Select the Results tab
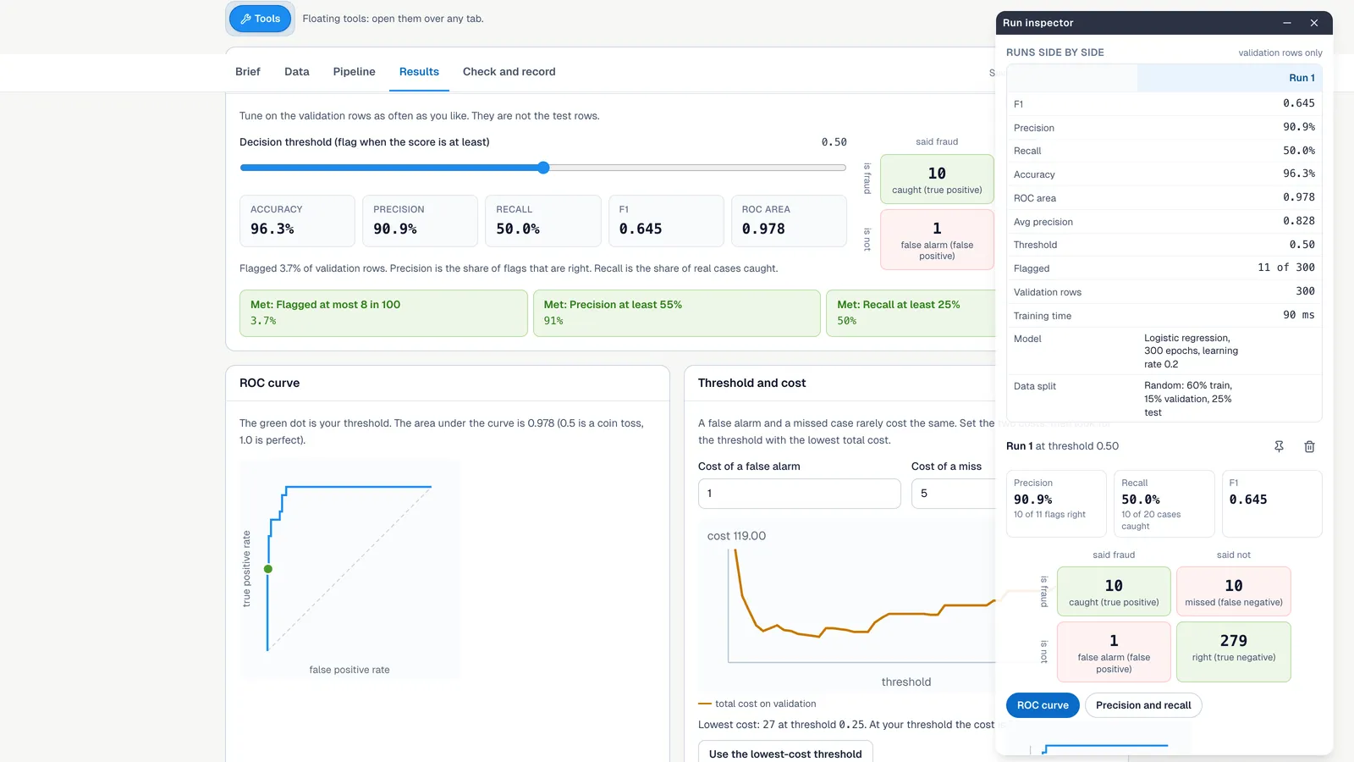Viewport: 1354px width, 762px height. click(419, 72)
